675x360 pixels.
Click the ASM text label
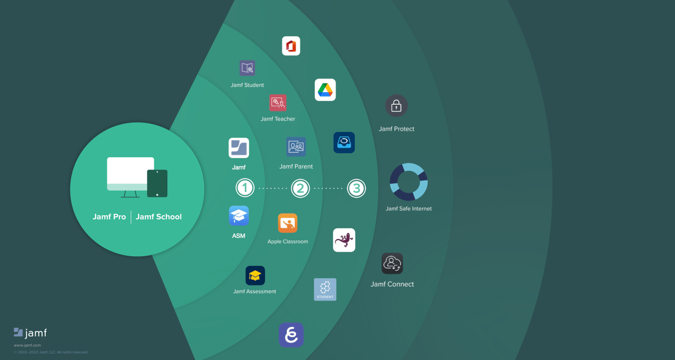point(239,236)
